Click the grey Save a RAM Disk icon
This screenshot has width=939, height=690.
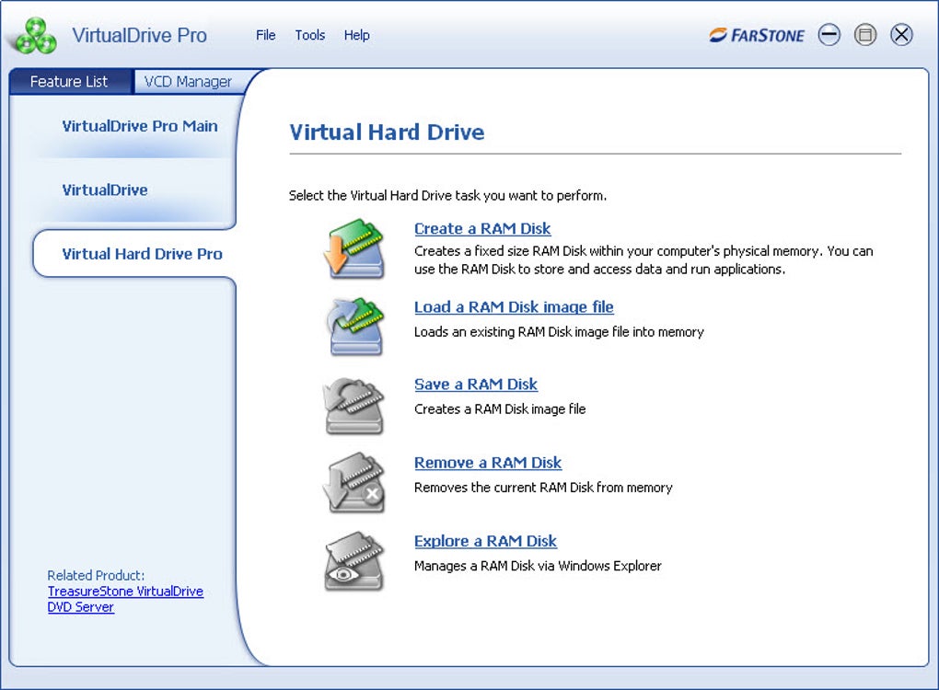pyautogui.click(x=354, y=405)
